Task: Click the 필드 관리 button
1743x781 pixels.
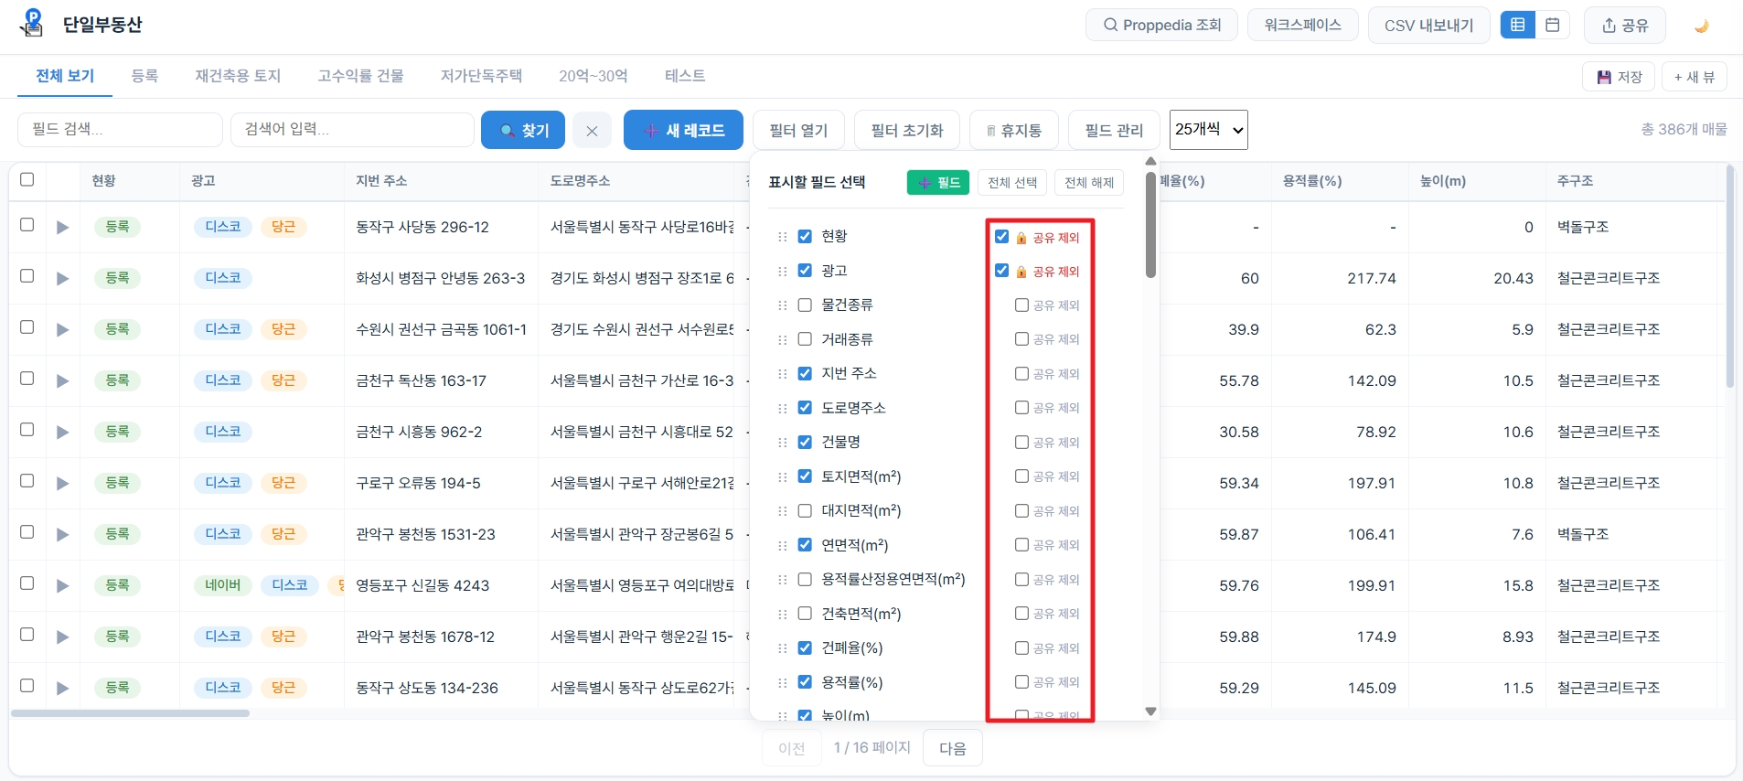Action: click(x=1114, y=130)
